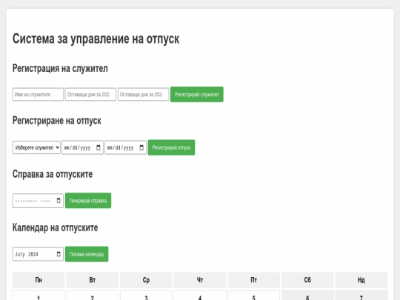The image size is (400, 300).
Task: Click the Регистрация на служител heading
Action: tap(60, 68)
